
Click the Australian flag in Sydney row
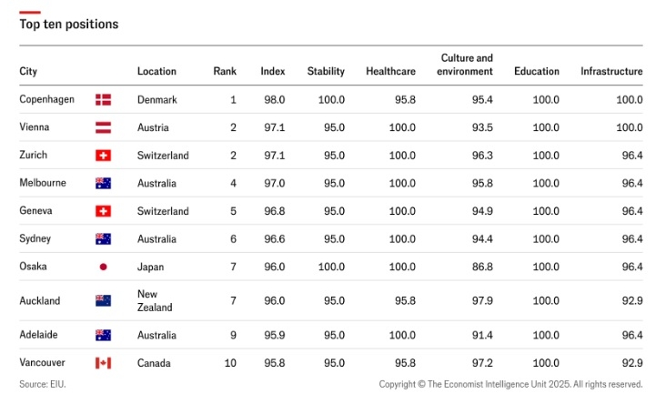103,238
